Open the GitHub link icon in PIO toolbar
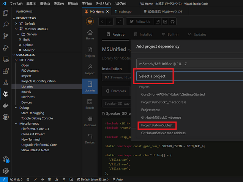Screen dimensions: 243x182 172,22
